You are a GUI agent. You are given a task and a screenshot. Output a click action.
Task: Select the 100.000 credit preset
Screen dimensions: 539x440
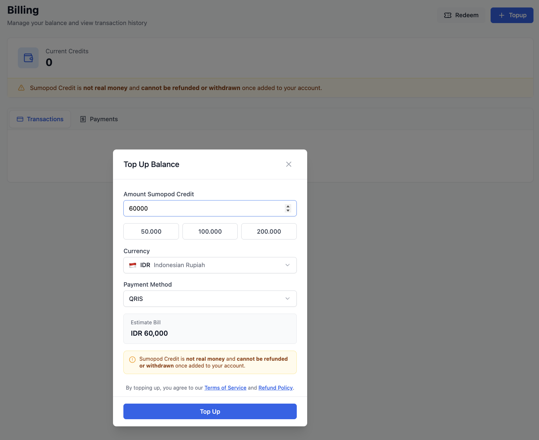click(x=210, y=231)
